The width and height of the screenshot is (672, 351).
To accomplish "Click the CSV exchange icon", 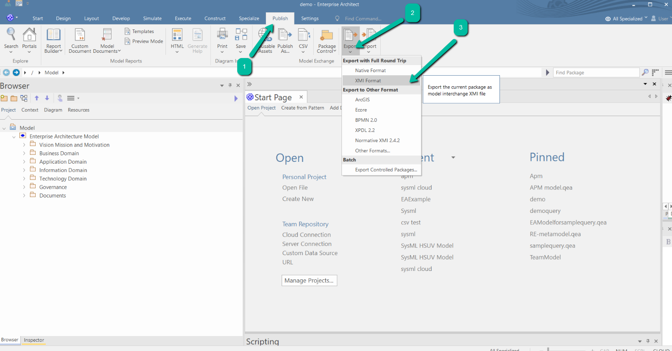I will point(303,35).
